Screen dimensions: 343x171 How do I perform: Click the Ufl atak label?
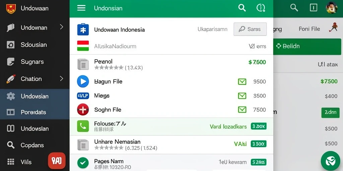pos(328,64)
